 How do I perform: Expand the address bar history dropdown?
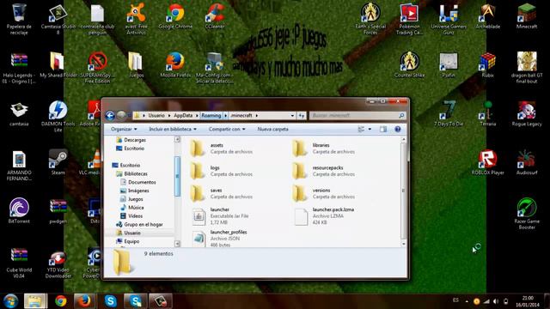[292, 115]
